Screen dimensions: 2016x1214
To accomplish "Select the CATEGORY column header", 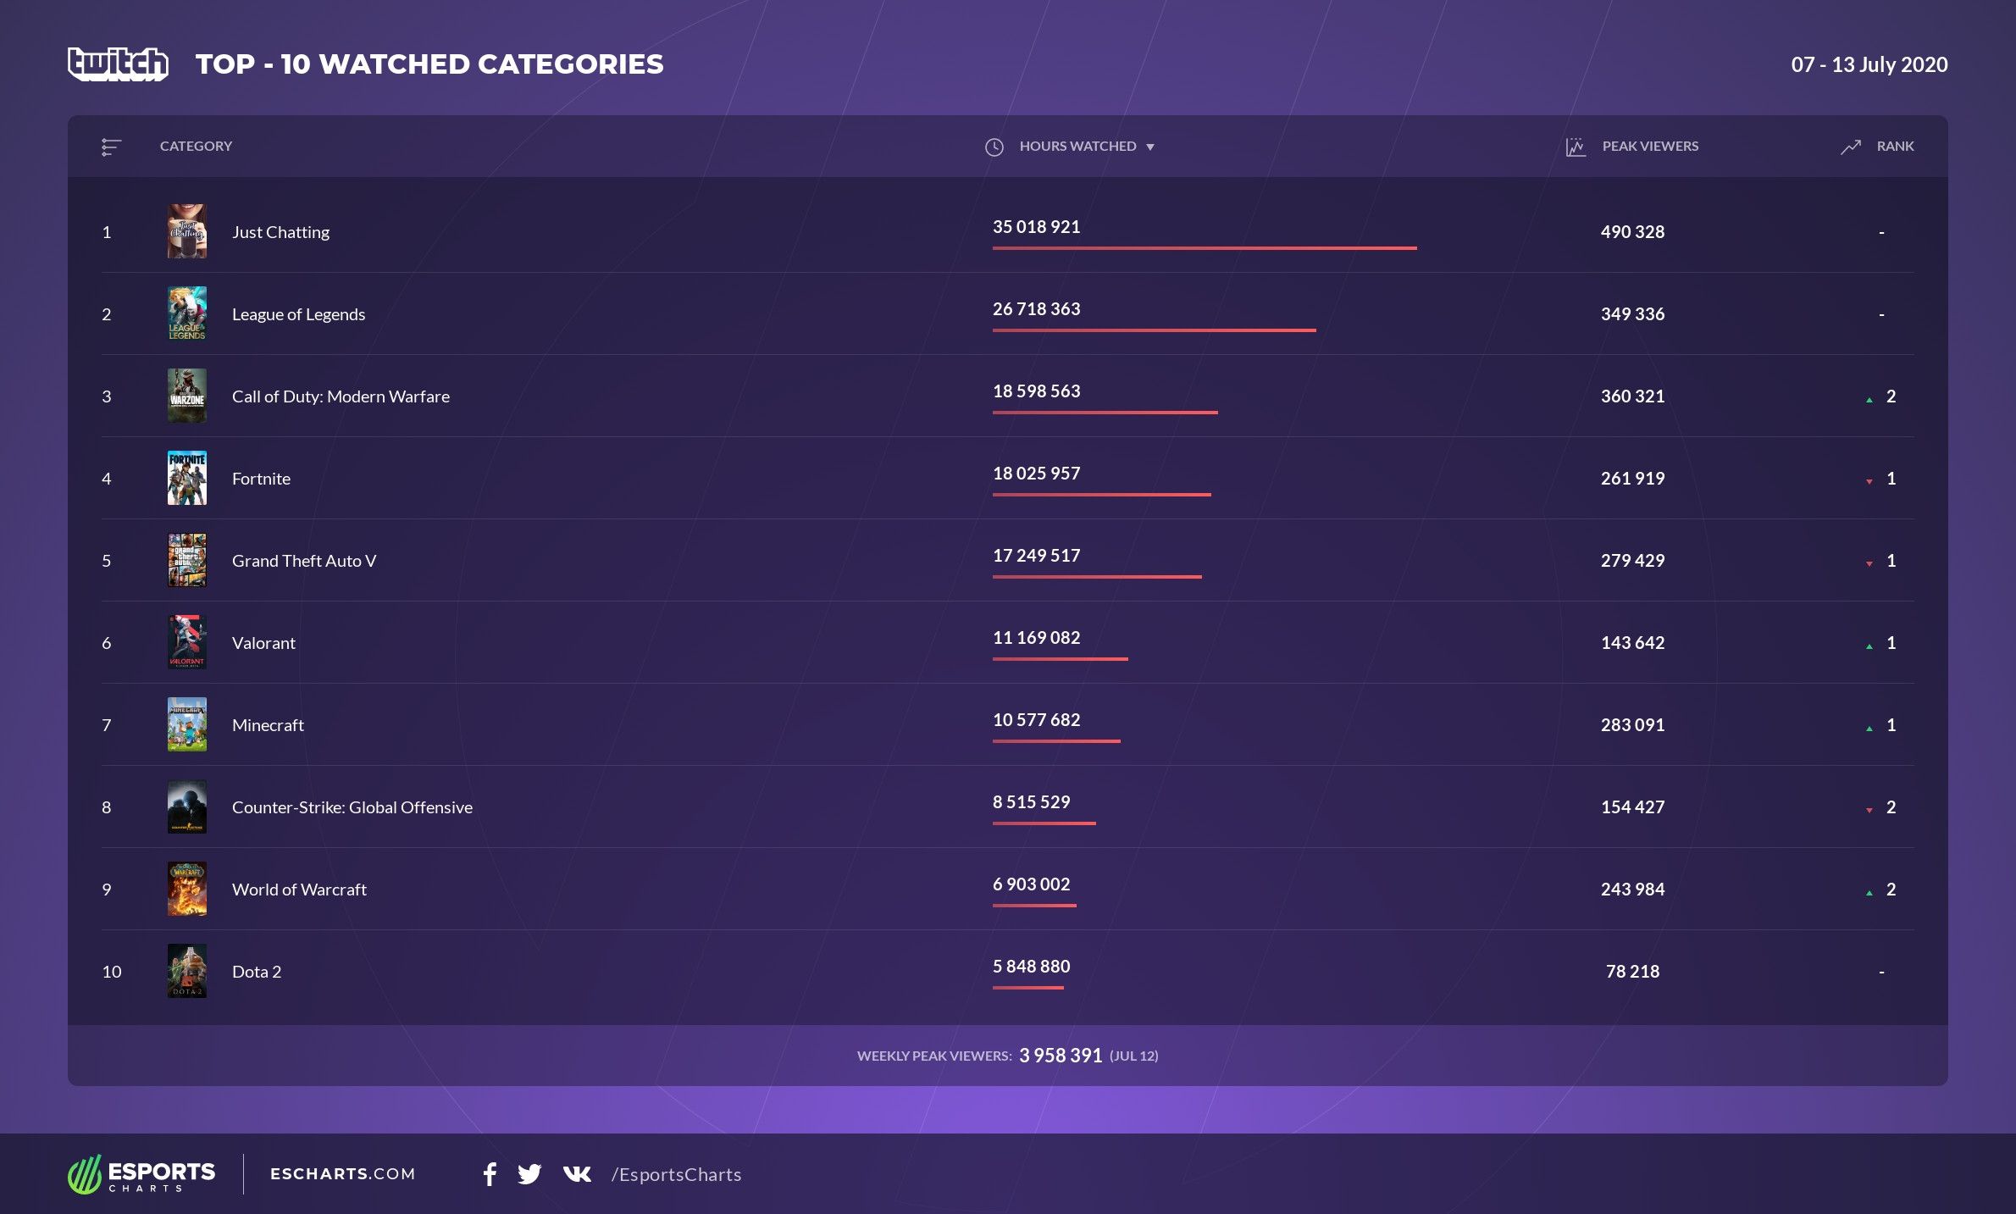I will (196, 146).
